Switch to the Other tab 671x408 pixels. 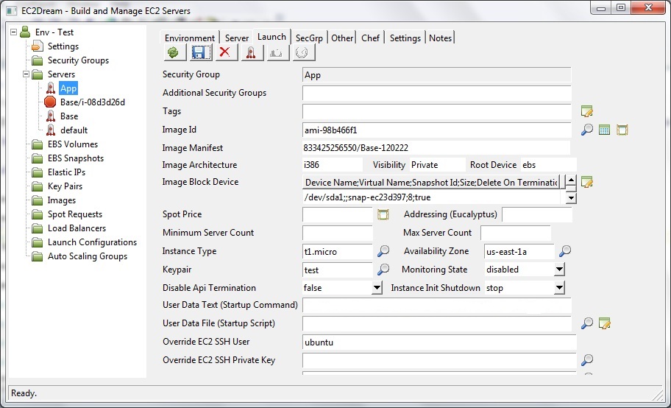342,38
